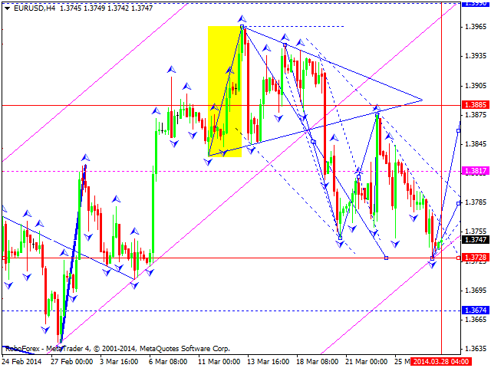Select the triangle apex where blue lines converge
This screenshot has height=368, width=491.
(x=423, y=100)
